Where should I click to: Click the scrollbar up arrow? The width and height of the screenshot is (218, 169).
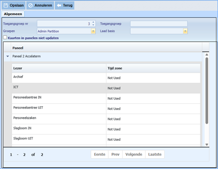pos(207,55)
